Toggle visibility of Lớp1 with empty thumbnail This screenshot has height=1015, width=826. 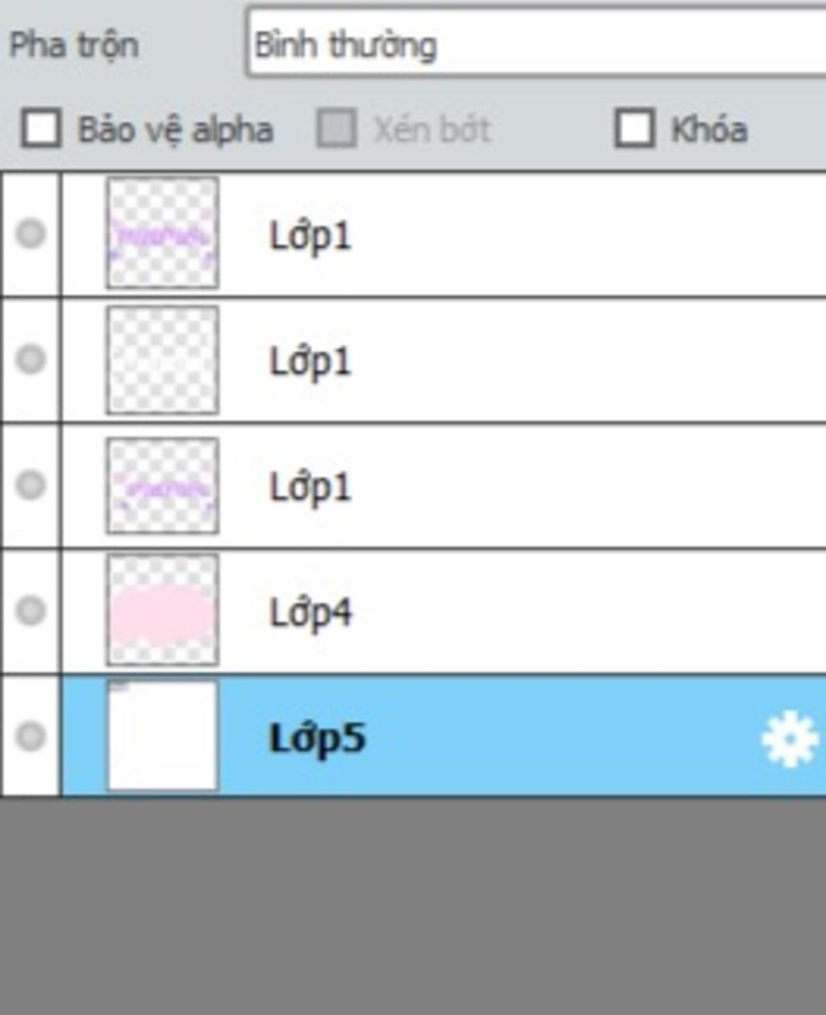tap(31, 359)
